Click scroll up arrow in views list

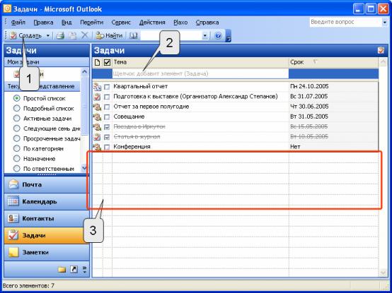coord(84,72)
